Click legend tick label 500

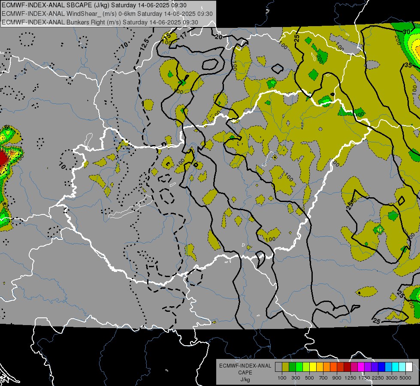[x=309, y=378]
